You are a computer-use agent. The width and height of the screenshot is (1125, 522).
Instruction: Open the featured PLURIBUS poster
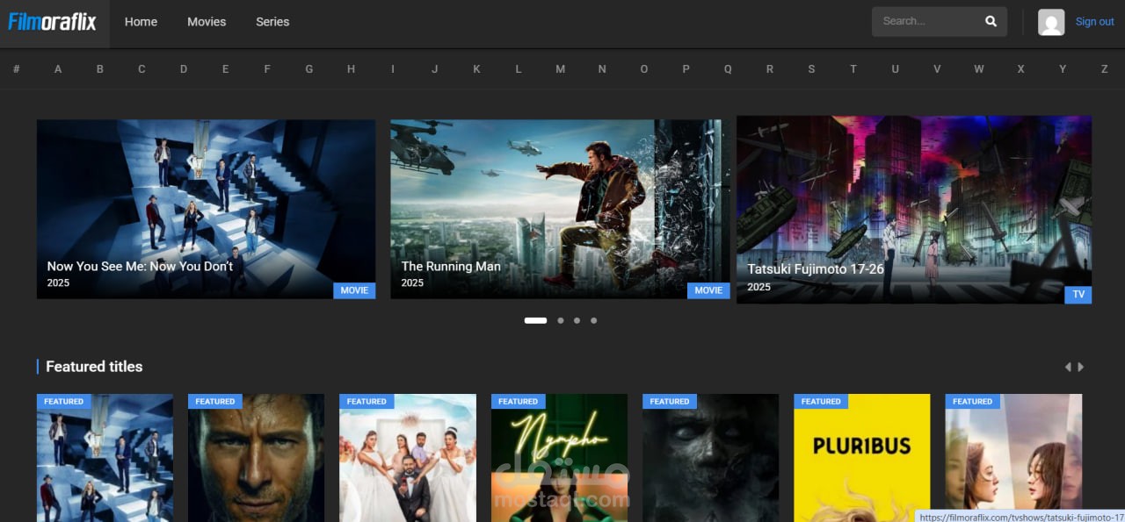click(x=861, y=458)
